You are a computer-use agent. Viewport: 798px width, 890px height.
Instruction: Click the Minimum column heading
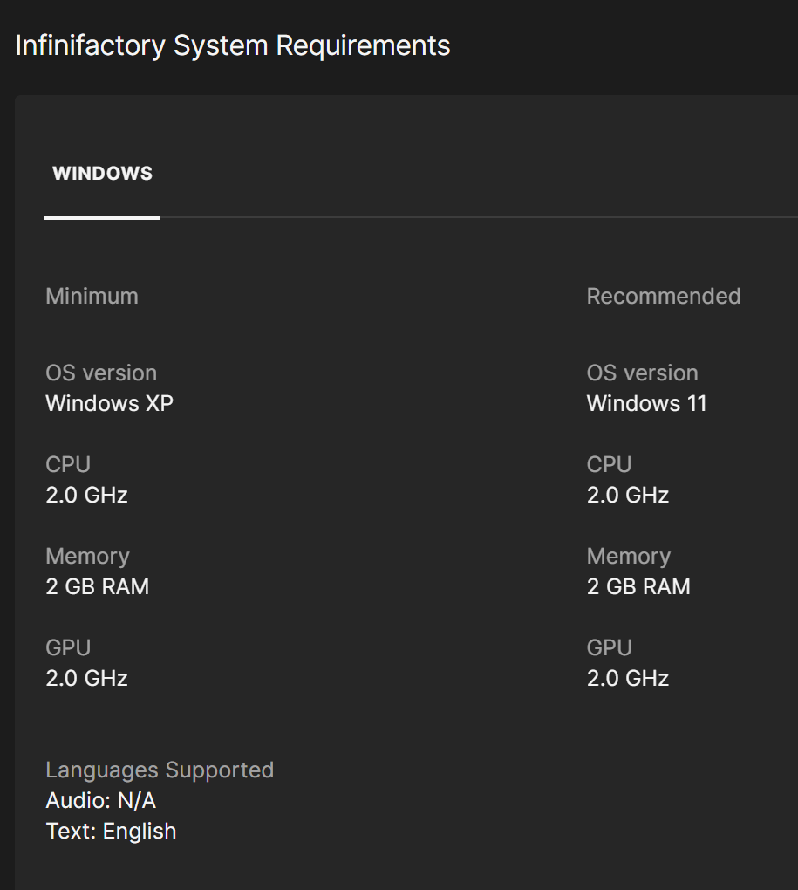92,297
